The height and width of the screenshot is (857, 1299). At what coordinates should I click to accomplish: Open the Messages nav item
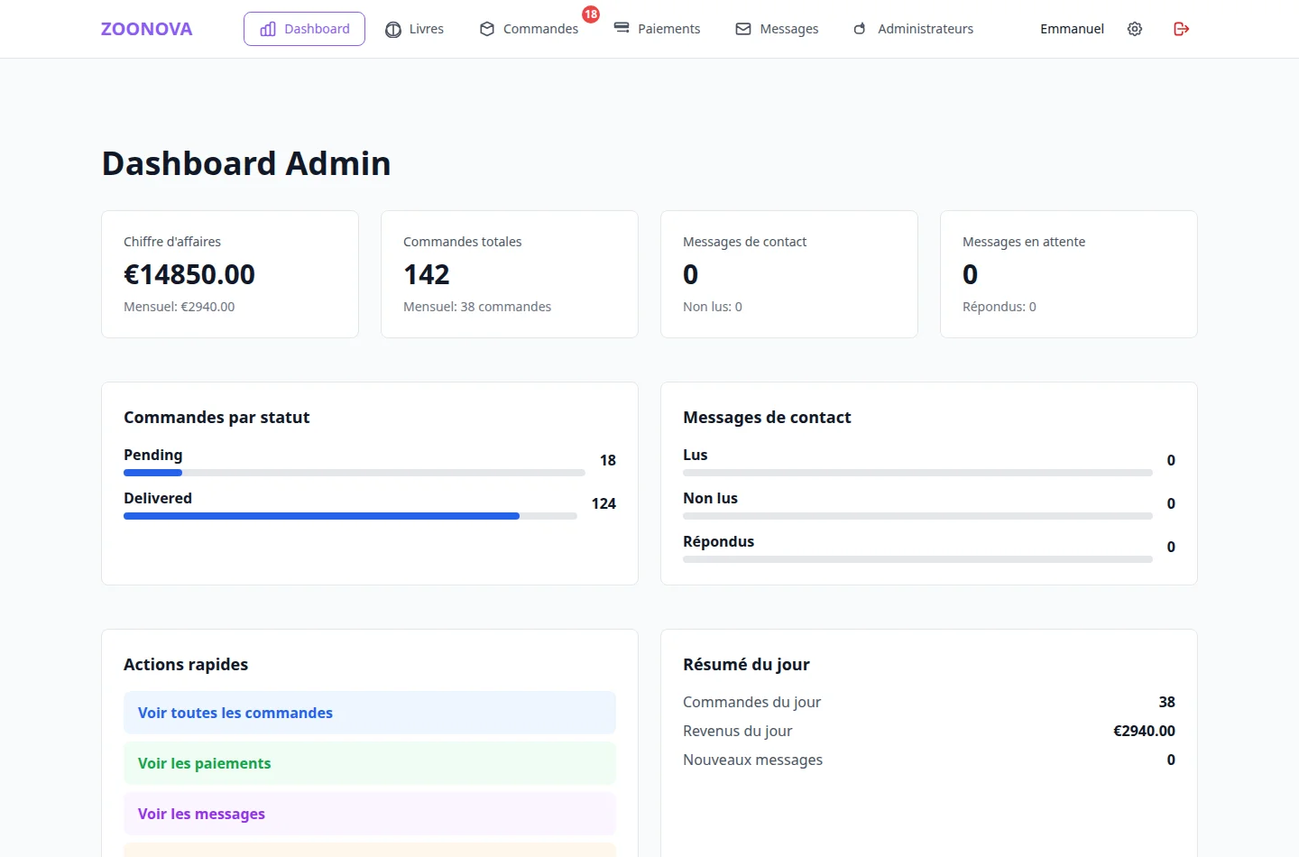click(777, 29)
